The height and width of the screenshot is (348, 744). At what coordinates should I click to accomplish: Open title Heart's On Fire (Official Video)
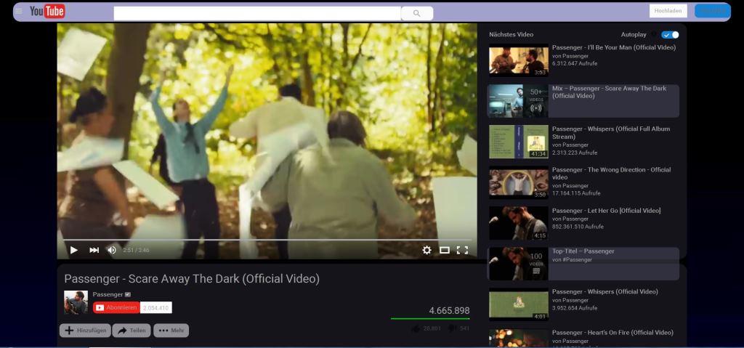tap(612, 332)
